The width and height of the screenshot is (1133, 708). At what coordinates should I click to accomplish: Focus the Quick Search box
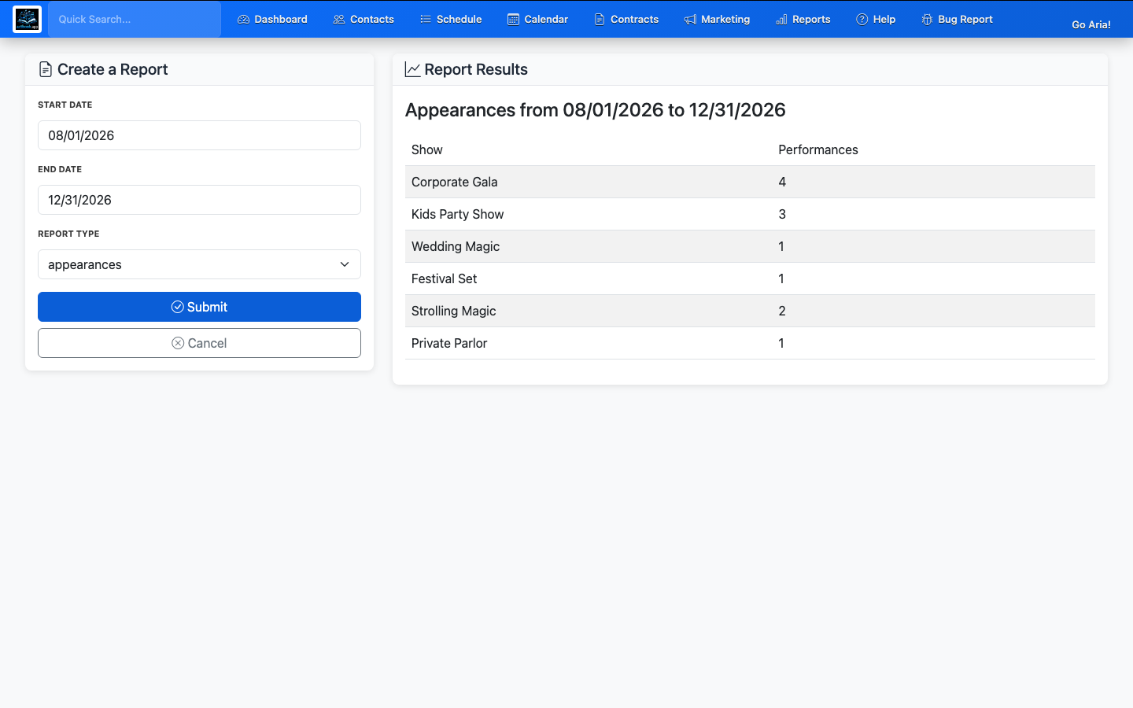point(135,19)
